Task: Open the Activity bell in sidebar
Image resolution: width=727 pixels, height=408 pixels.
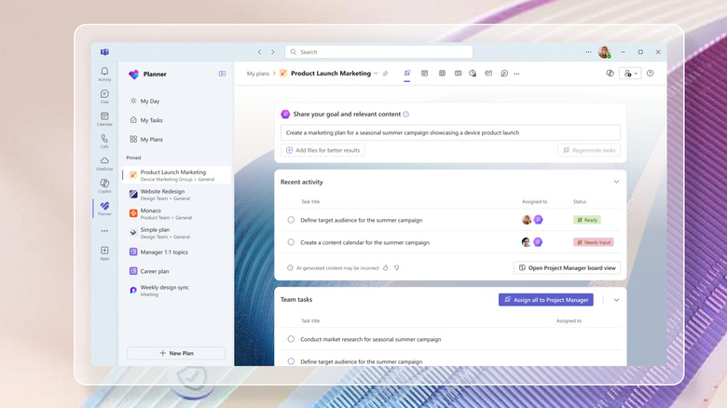Action: click(x=104, y=73)
